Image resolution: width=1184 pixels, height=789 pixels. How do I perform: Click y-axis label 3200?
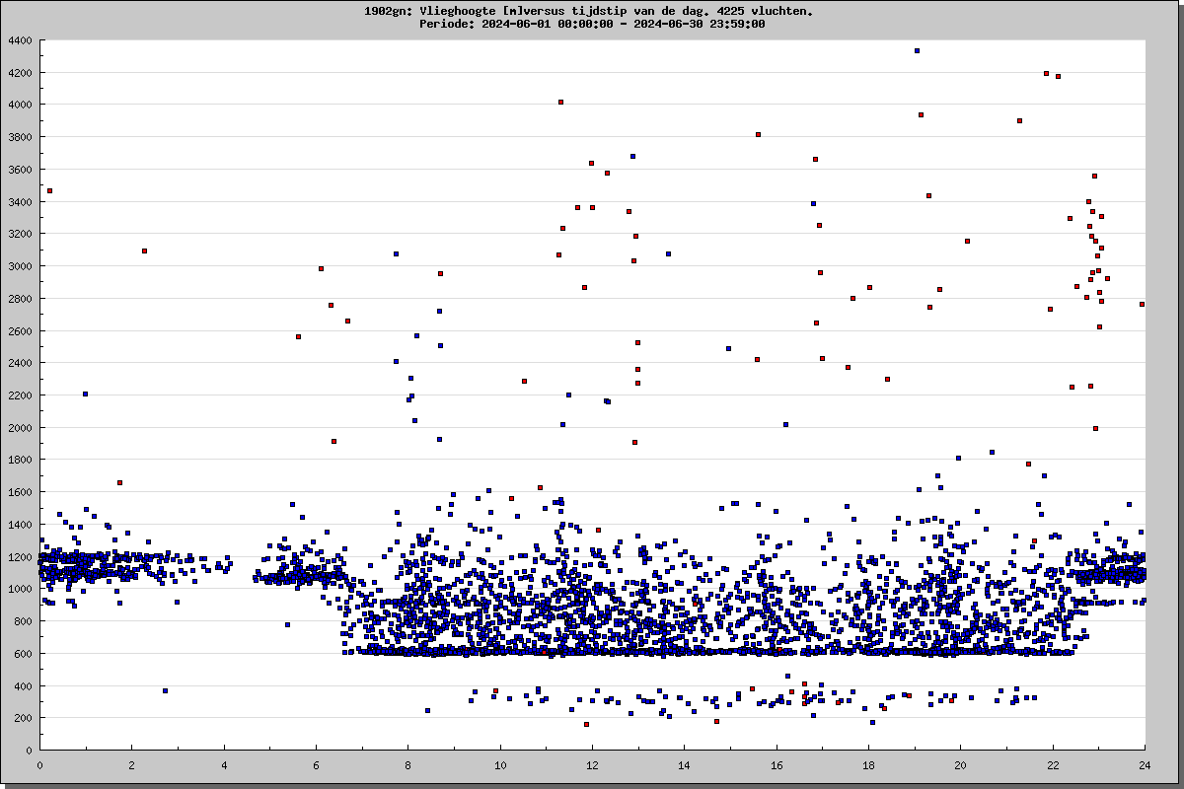[x=20, y=234]
